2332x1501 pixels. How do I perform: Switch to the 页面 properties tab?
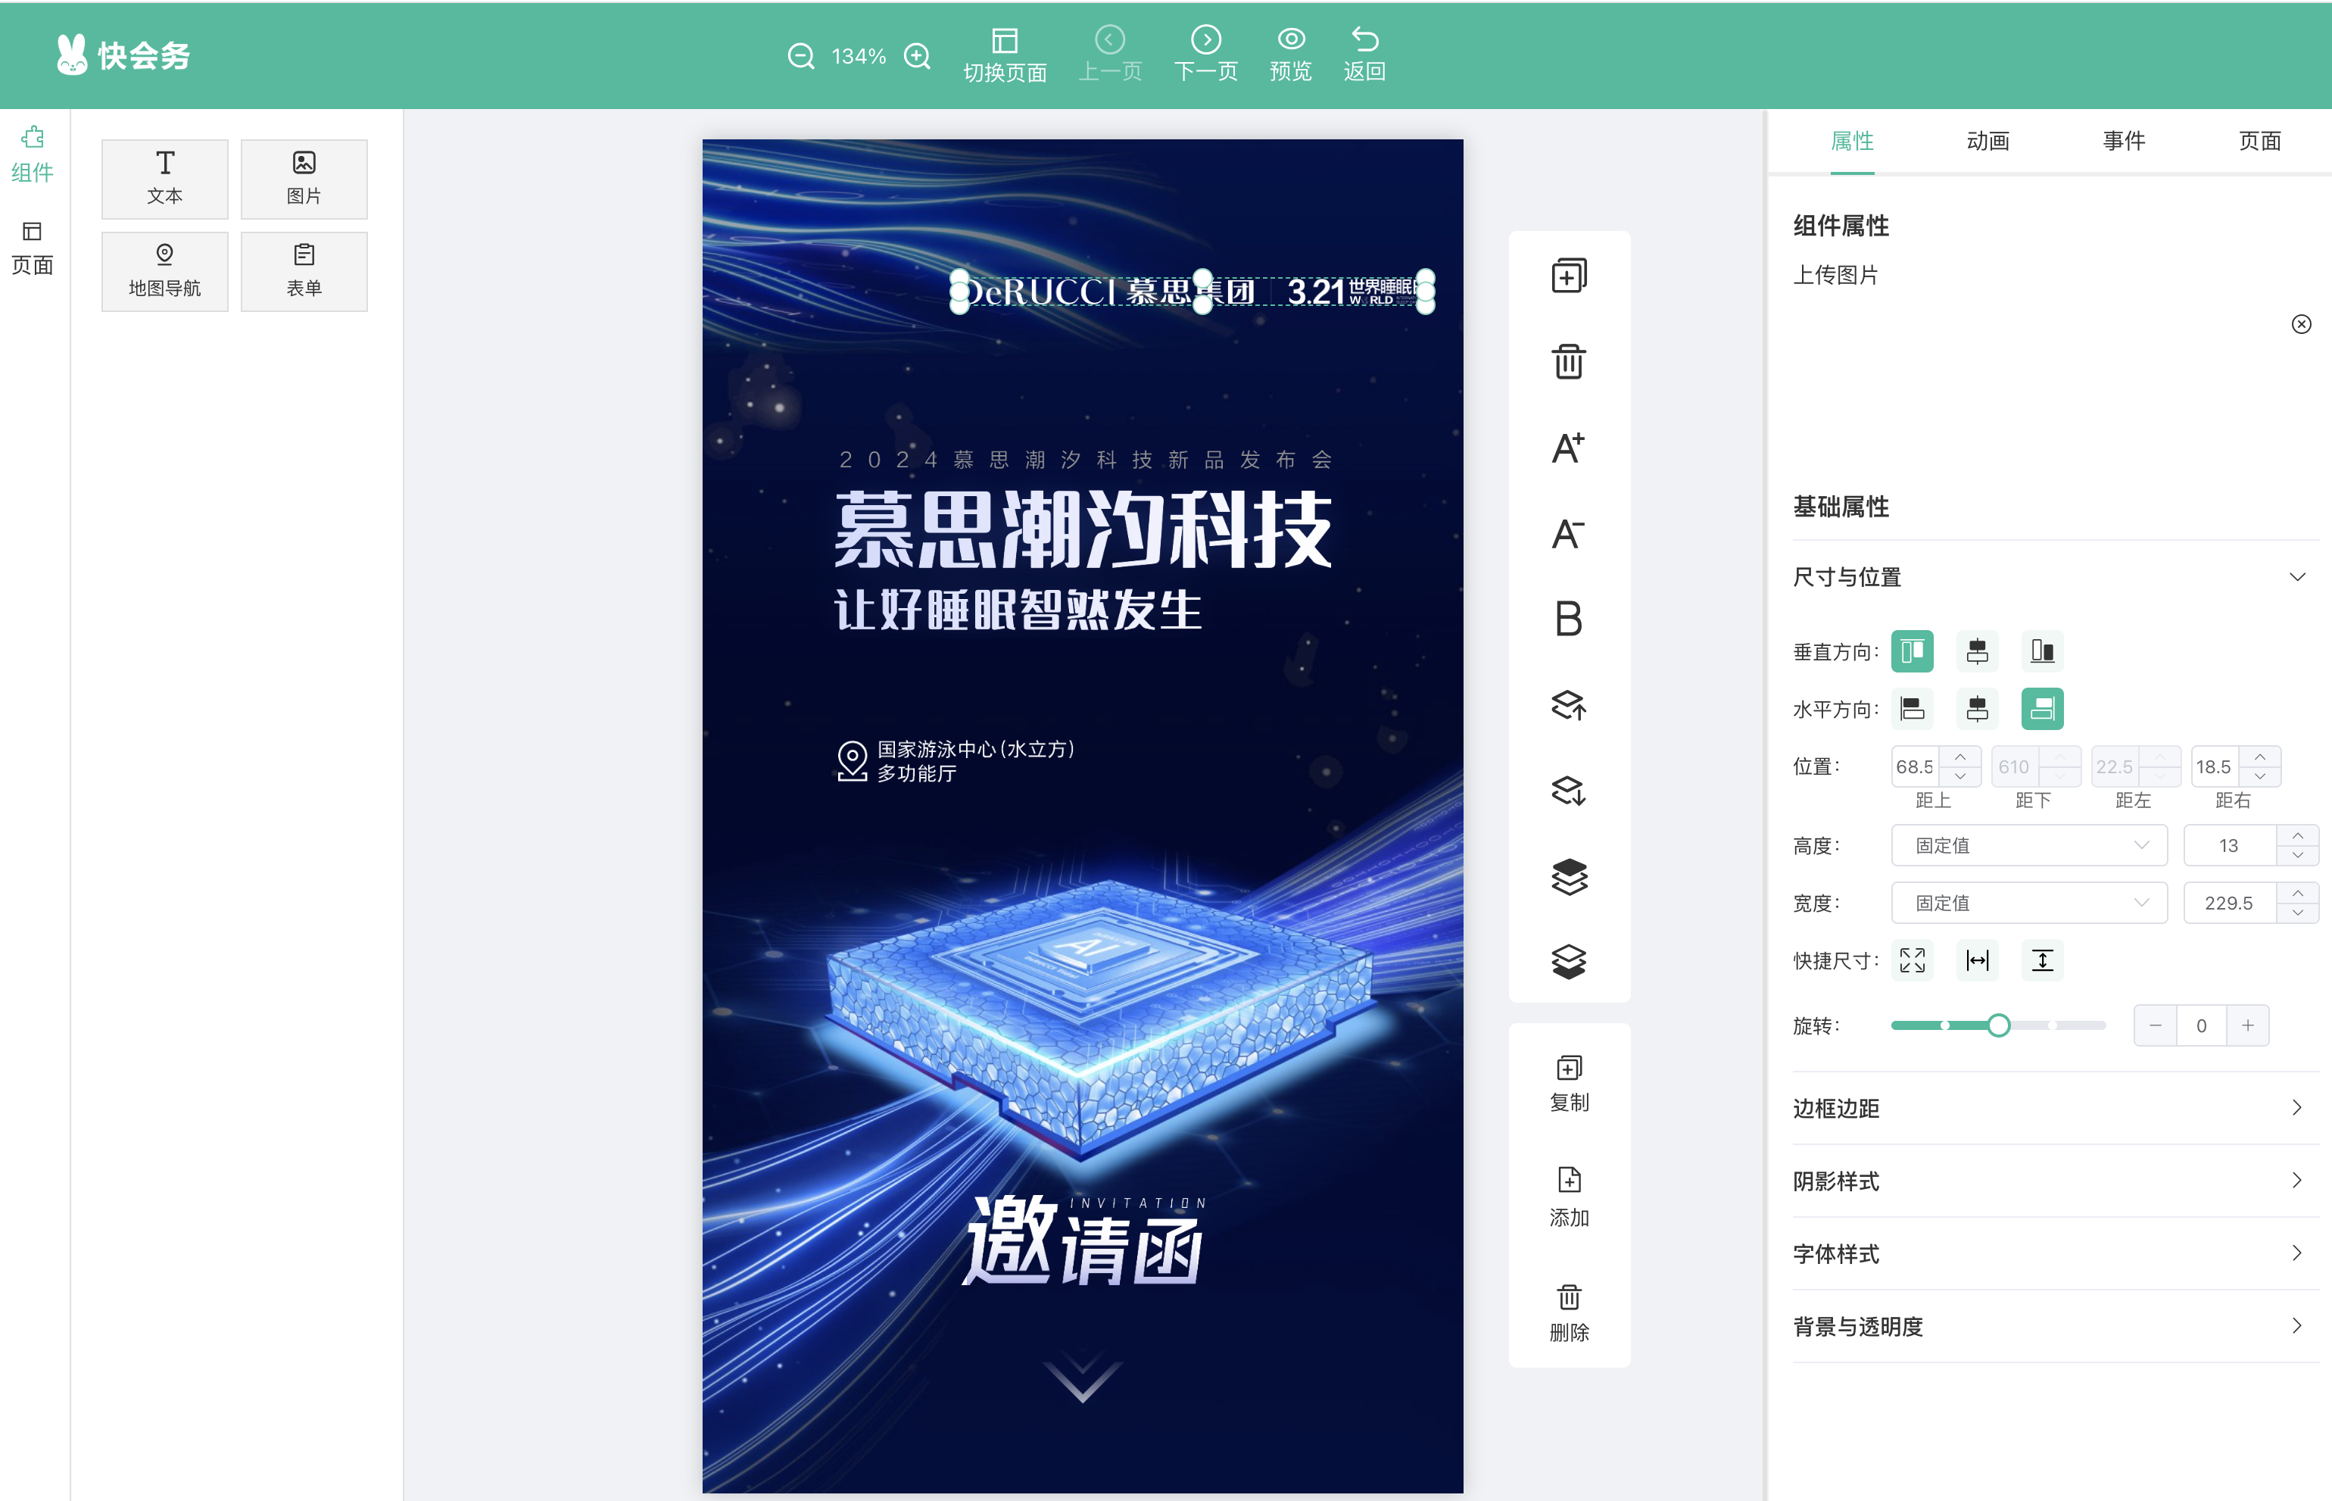2260,142
